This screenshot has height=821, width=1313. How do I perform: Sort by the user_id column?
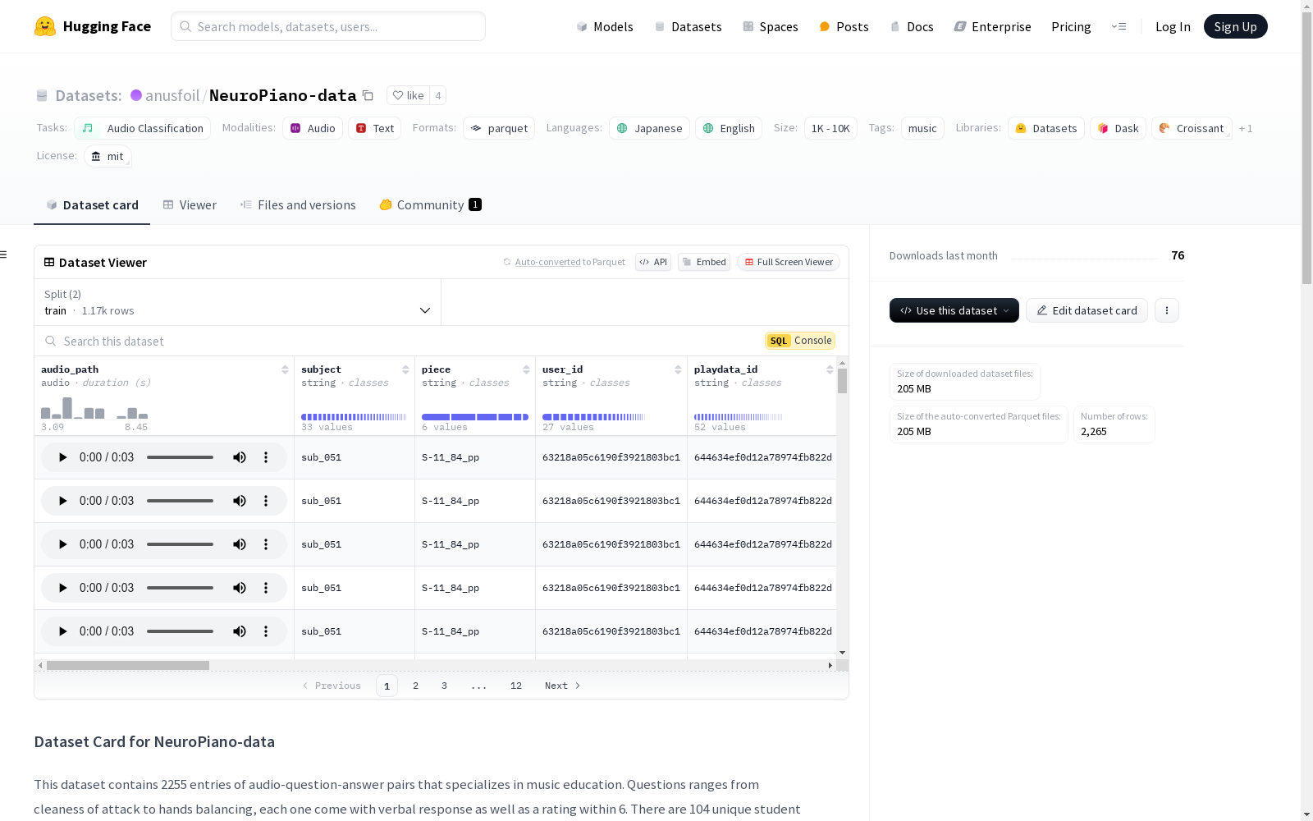tap(678, 369)
